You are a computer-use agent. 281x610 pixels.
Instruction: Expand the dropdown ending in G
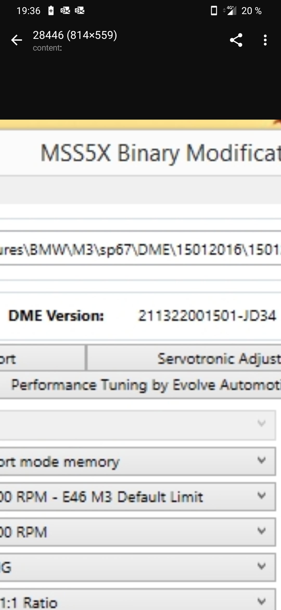(x=138, y=567)
